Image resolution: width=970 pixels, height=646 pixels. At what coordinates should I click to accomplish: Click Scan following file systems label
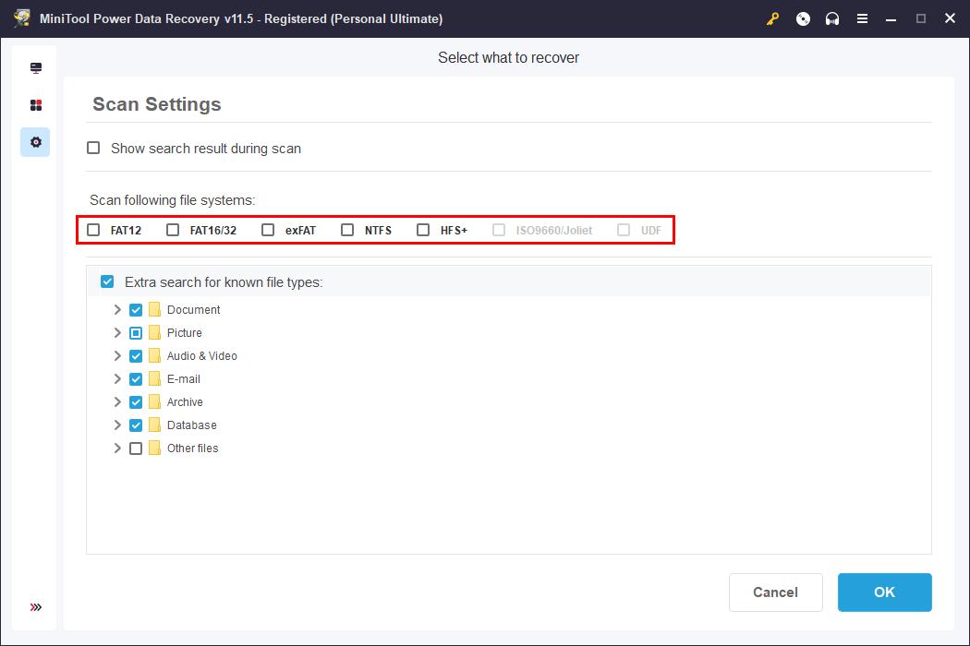click(173, 200)
